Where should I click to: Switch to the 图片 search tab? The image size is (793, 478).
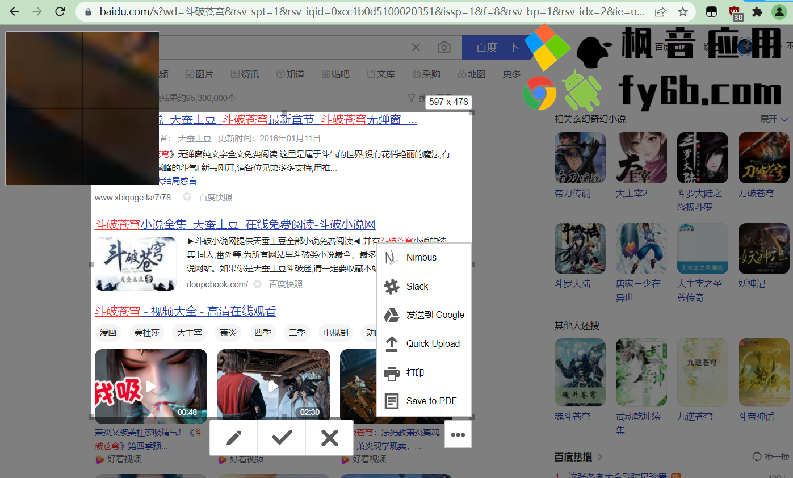click(x=199, y=74)
